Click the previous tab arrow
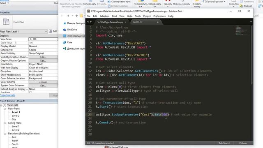This screenshot has width=263, height=148. tap(88, 22)
